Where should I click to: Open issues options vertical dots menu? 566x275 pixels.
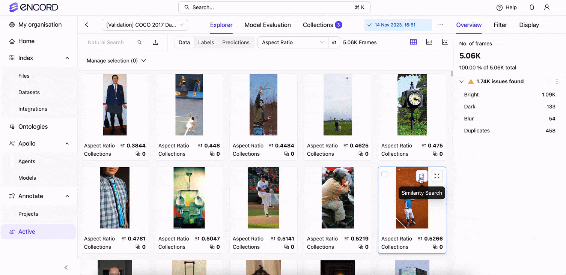tap(557, 81)
